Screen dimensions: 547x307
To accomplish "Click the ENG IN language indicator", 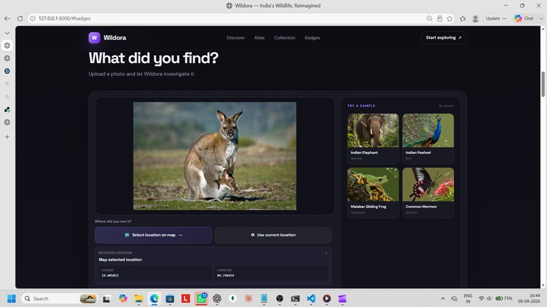I will [x=468, y=299].
